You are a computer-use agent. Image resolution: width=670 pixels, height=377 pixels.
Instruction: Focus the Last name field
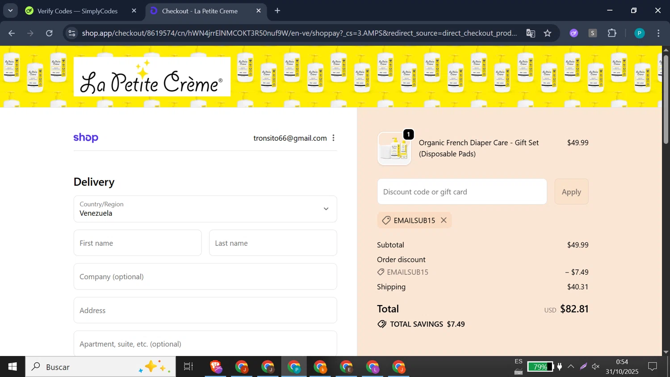(273, 243)
